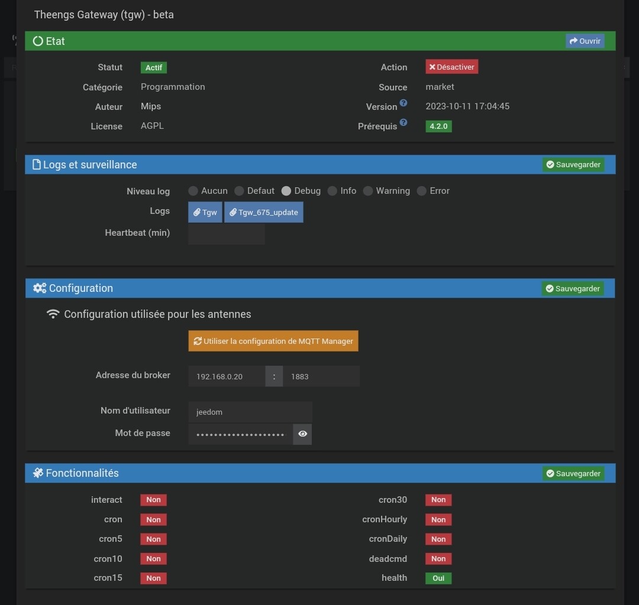639x605 pixels.
Task: Save the Logs et surveillance section
Action: (573, 164)
